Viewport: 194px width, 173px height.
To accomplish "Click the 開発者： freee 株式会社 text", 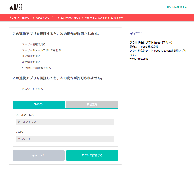I will (144, 47).
